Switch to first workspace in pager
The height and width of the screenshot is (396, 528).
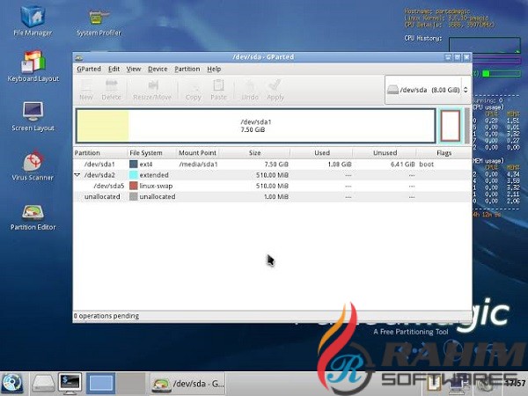tap(100, 383)
